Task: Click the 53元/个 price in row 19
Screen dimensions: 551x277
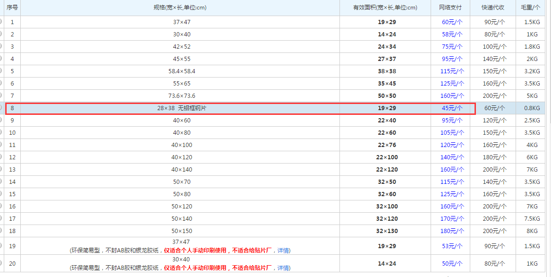Action: [x=452, y=246]
